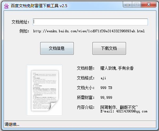The image size is (159, 131).
Task: Focus the 文档地址 input field
Action: [x=90, y=22]
